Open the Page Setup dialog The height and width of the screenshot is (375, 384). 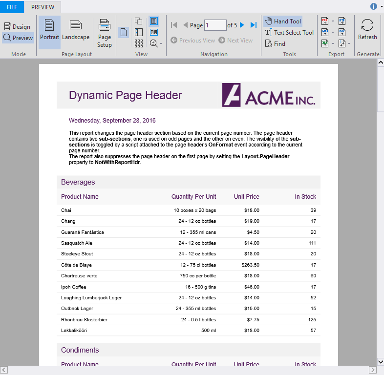click(x=105, y=32)
